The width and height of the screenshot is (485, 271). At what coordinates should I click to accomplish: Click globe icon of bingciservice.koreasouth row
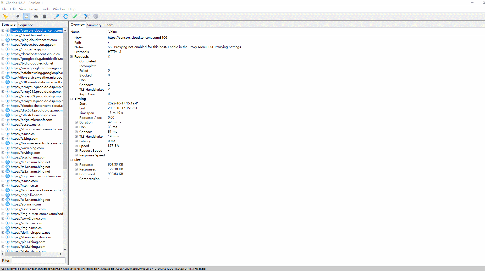[x=8, y=190]
